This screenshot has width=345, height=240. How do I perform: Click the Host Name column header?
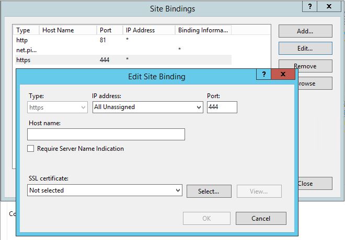[x=68, y=30]
